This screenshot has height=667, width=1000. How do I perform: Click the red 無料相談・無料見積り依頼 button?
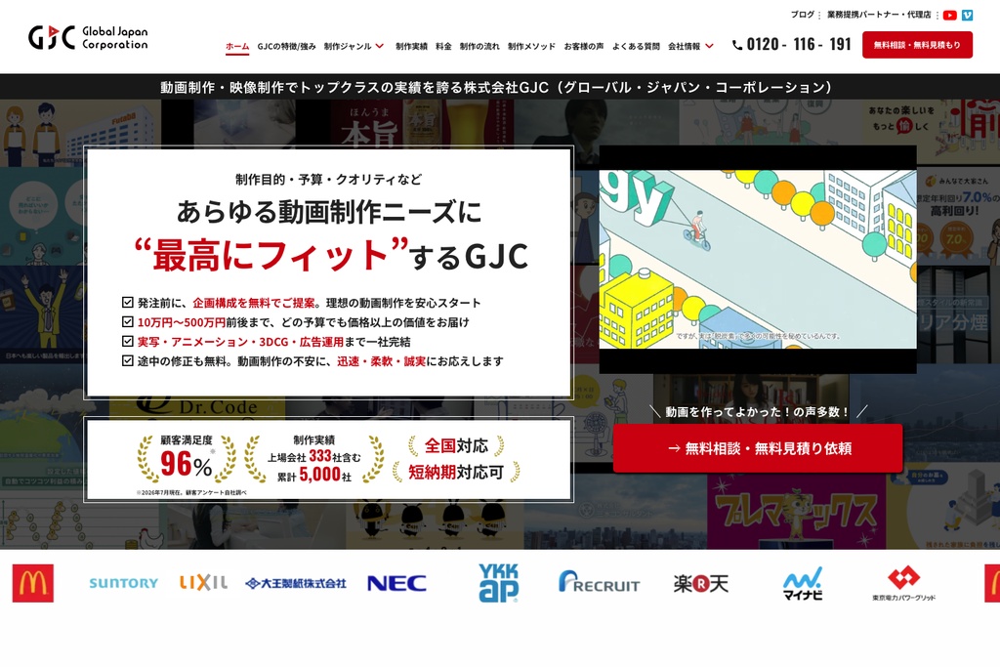(x=758, y=448)
